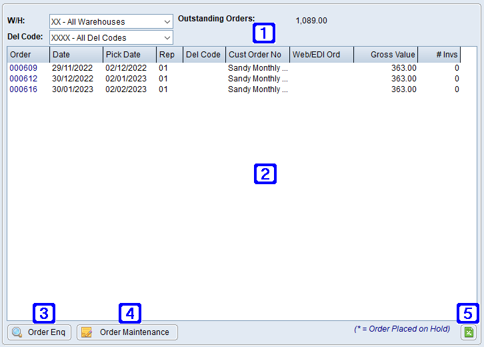Screen dimensions: 484x347
Task: Click Sandy Monthly in order 000609 row
Action: tap(258, 68)
